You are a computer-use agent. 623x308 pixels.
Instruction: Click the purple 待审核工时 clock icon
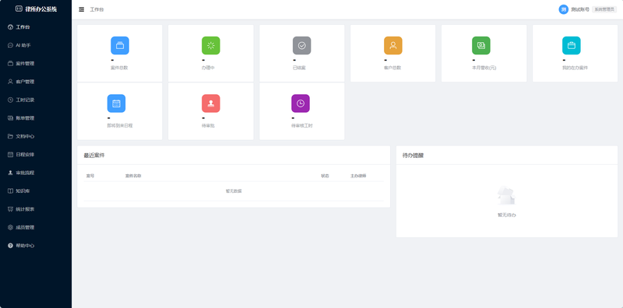point(301,103)
